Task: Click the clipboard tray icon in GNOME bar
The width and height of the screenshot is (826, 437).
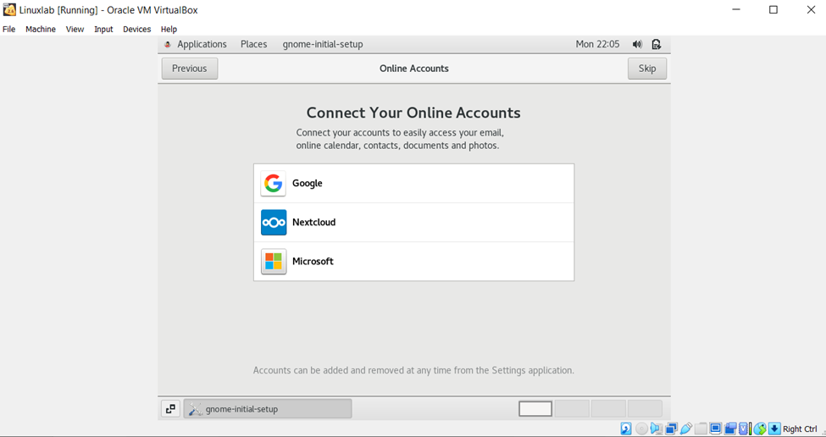Action: tap(656, 44)
